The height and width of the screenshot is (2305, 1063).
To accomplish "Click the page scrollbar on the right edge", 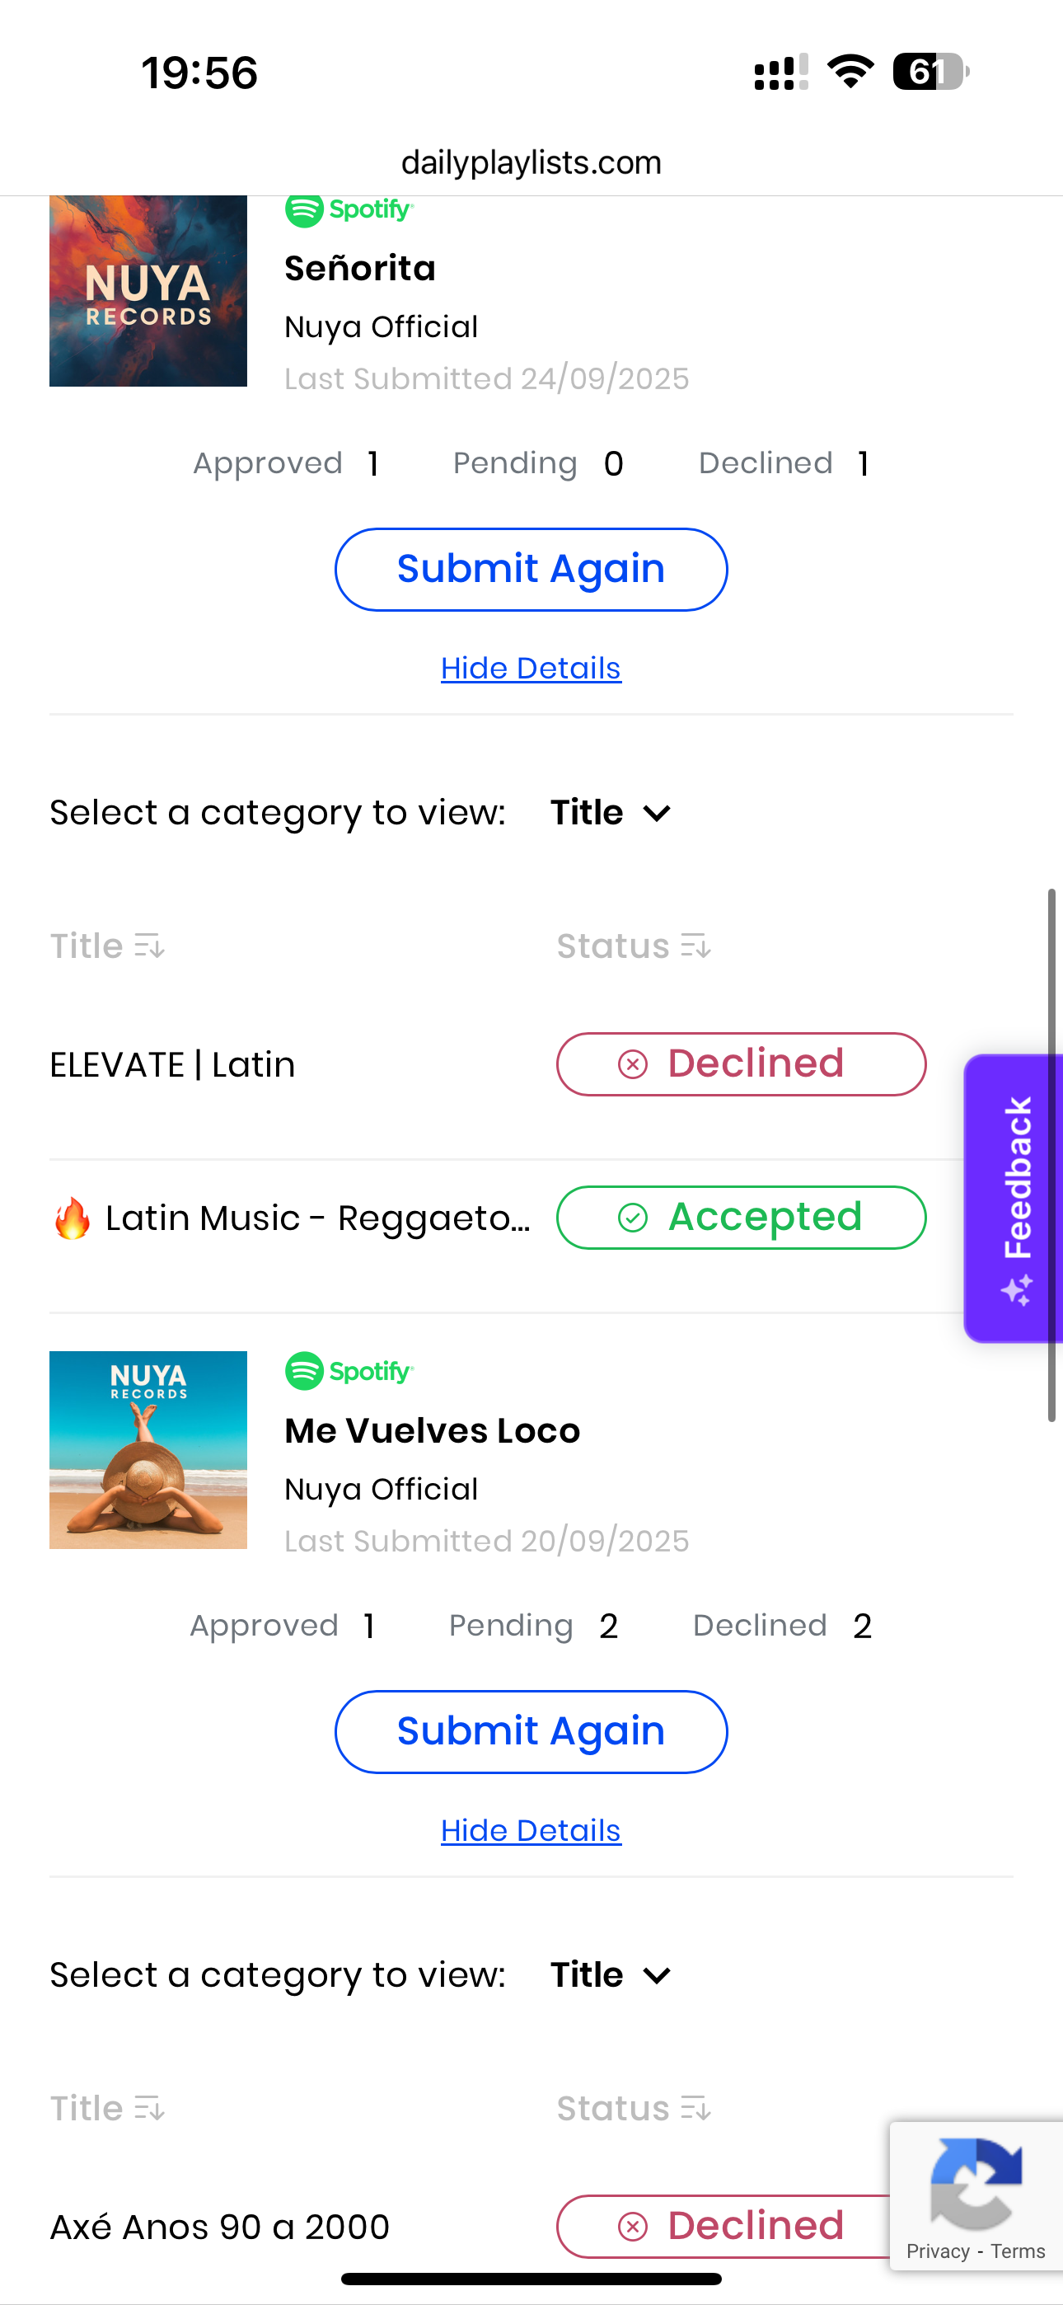I will click(1052, 1154).
